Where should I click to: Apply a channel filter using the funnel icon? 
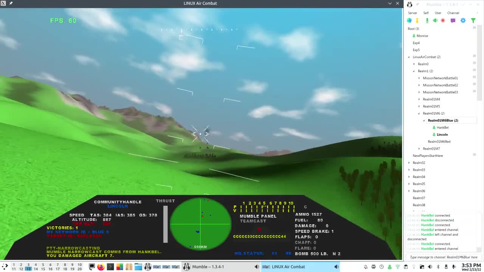click(x=473, y=20)
